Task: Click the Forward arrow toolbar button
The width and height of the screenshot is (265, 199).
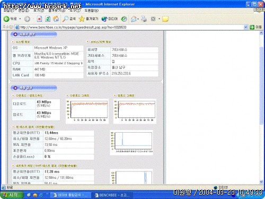Action: click(27, 19)
